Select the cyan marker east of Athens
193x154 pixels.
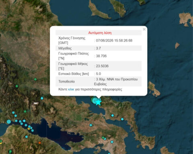(112, 142)
